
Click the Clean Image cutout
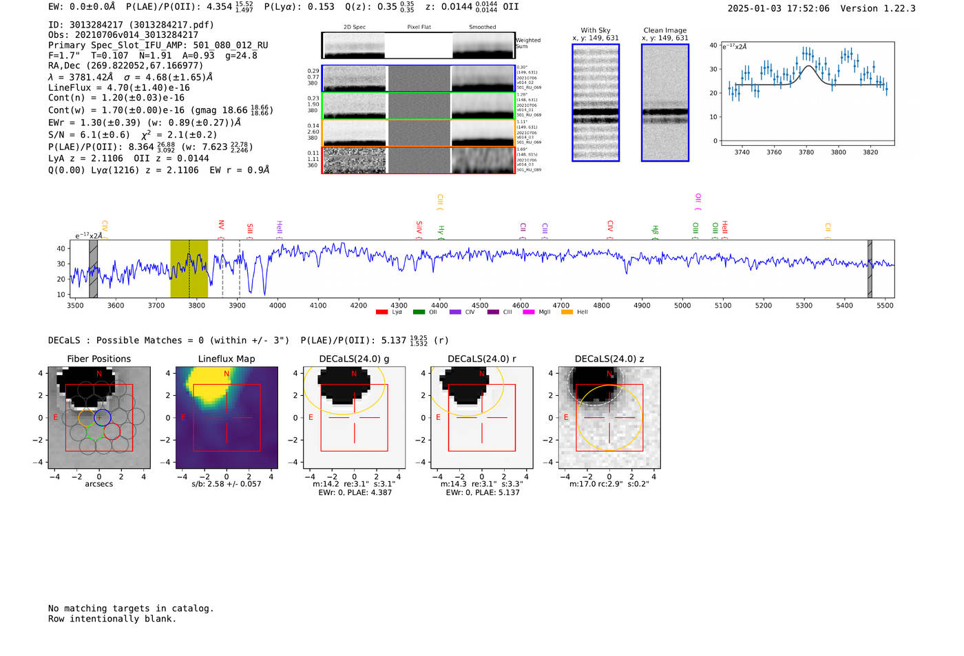tap(665, 103)
